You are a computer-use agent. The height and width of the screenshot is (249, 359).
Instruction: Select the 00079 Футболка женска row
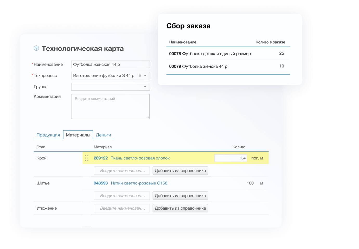tap(228, 66)
